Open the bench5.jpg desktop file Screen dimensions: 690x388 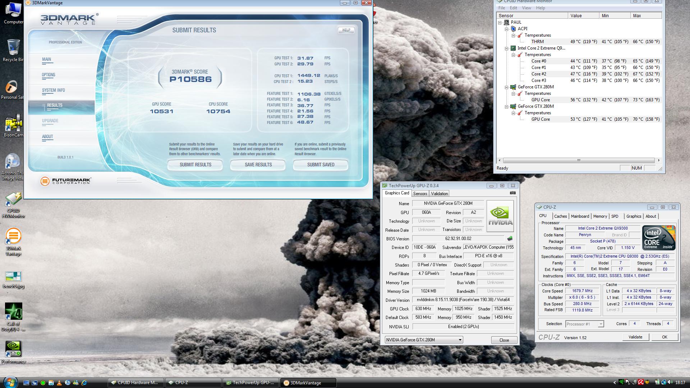(13, 280)
